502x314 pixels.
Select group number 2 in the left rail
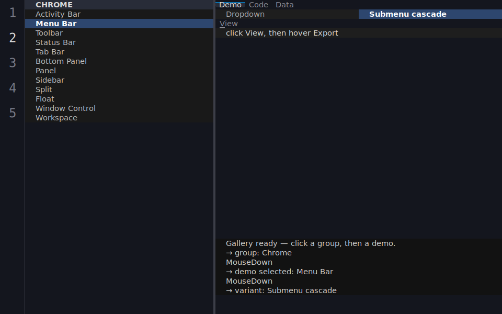click(13, 38)
